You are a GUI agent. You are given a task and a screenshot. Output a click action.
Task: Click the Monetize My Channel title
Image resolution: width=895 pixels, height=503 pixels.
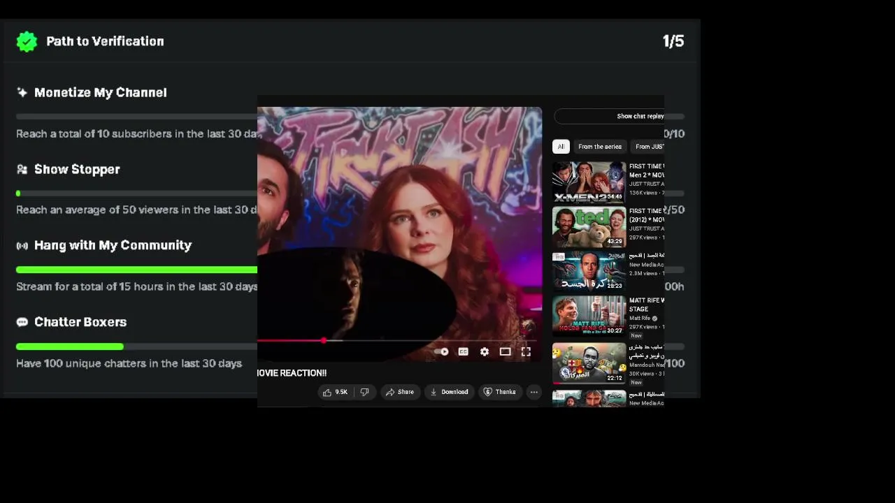tap(100, 92)
